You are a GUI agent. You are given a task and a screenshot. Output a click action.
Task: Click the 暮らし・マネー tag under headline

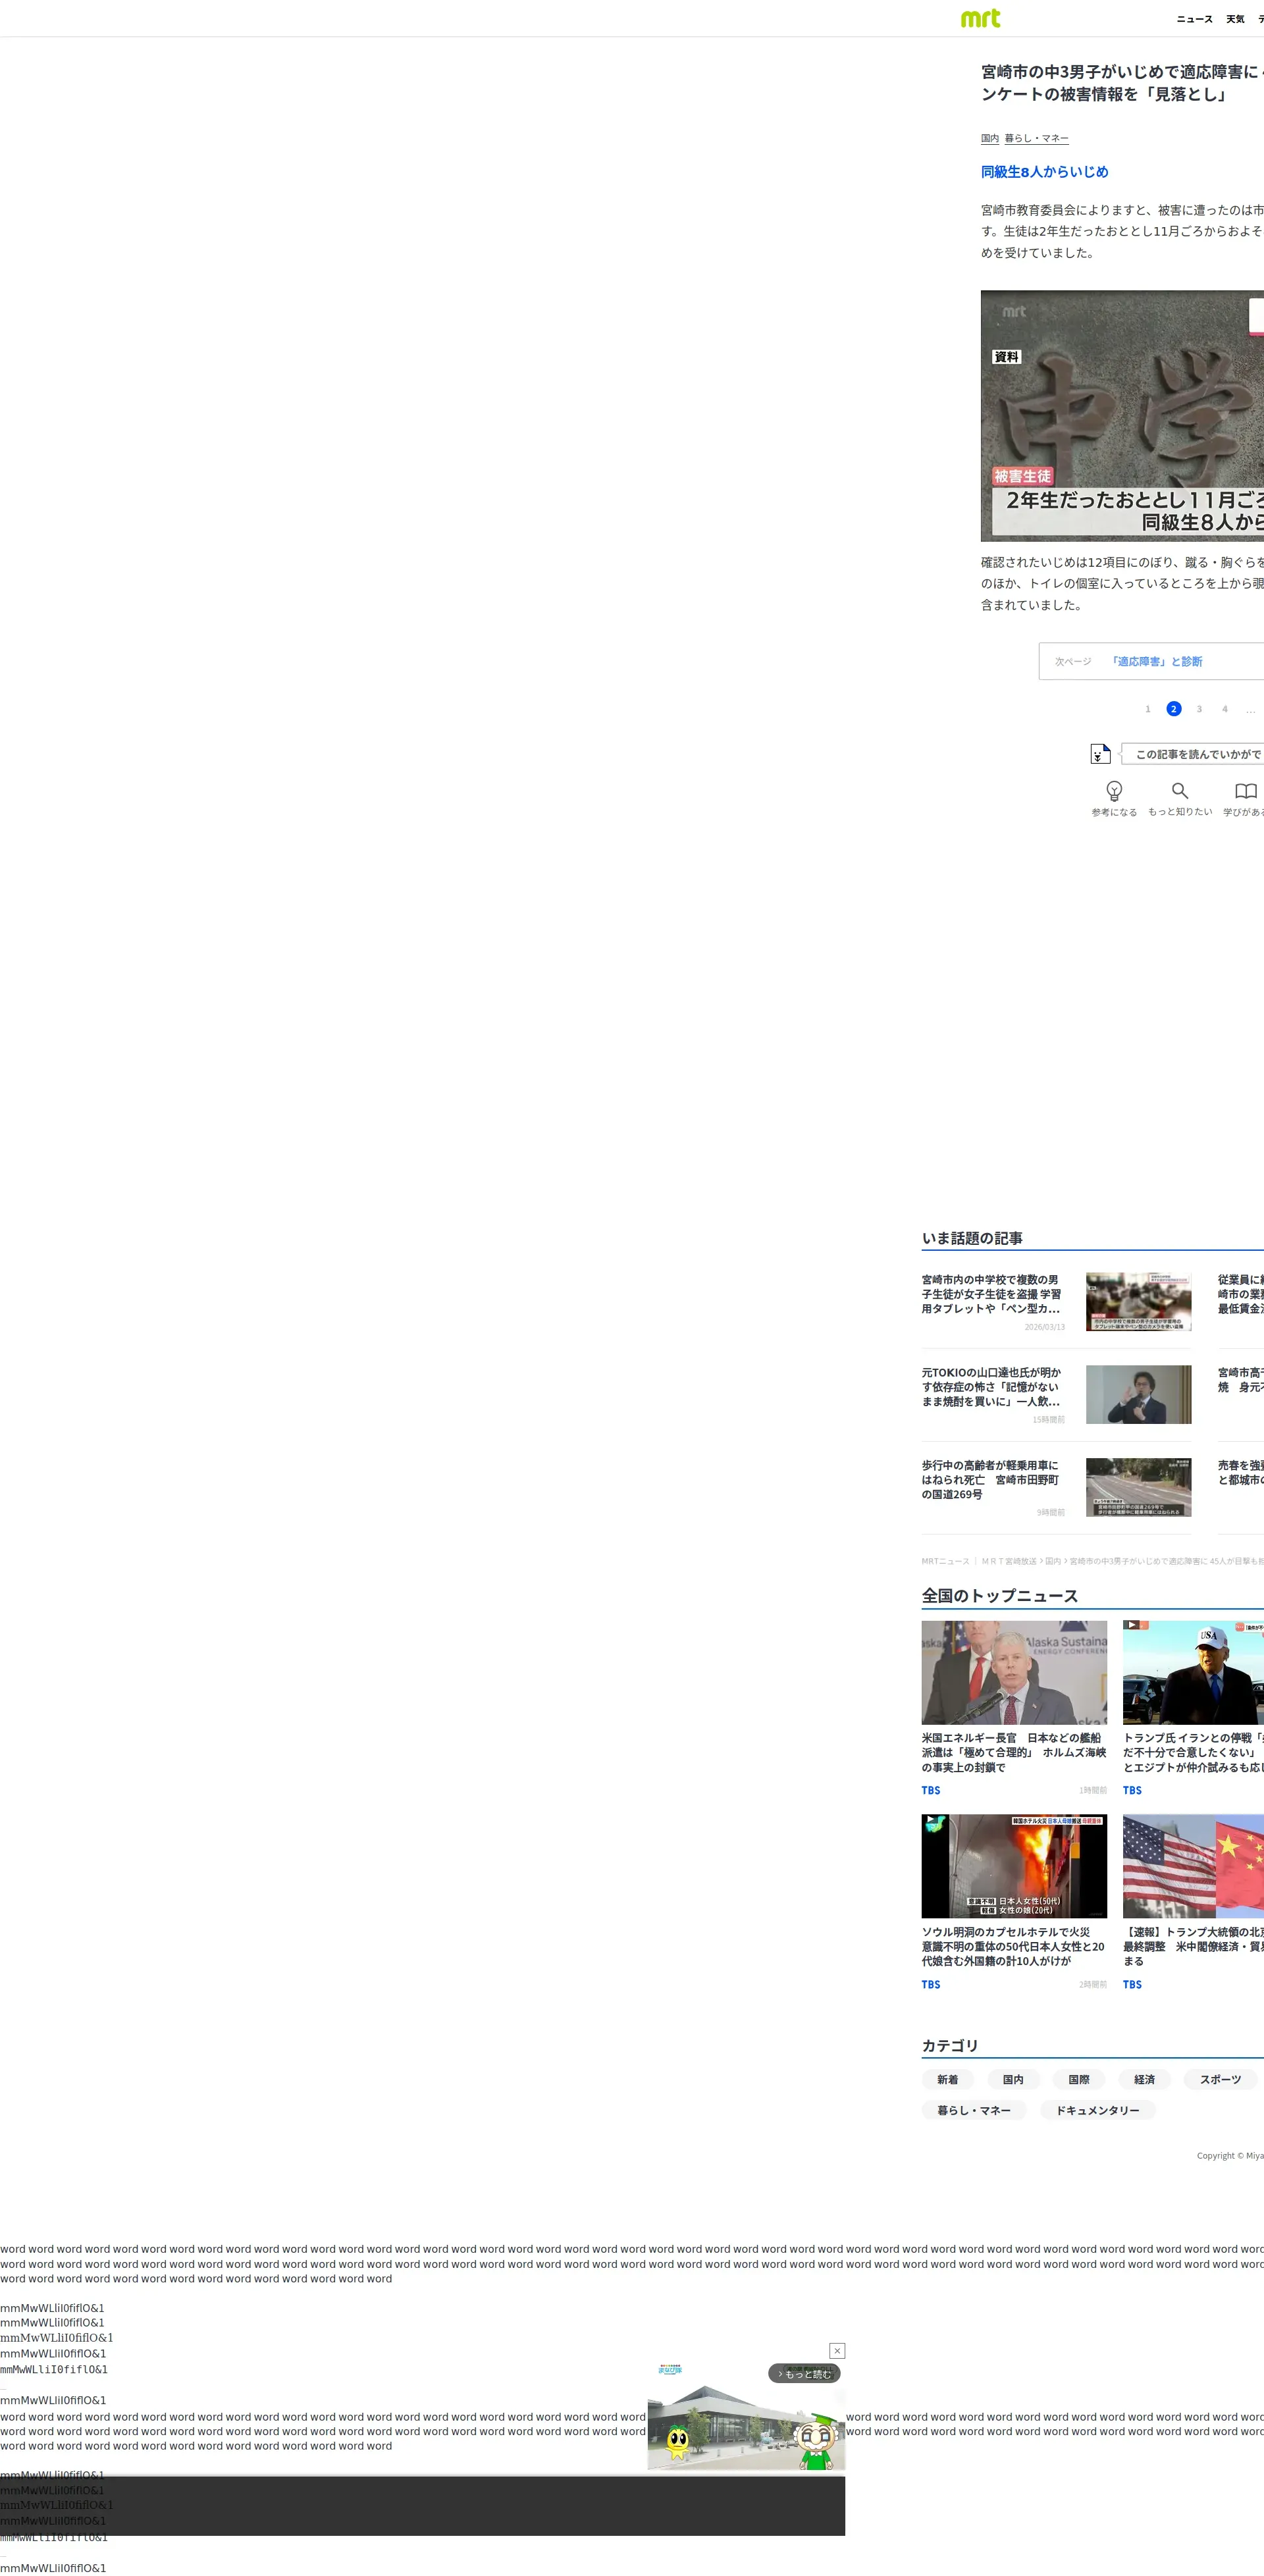point(1036,138)
